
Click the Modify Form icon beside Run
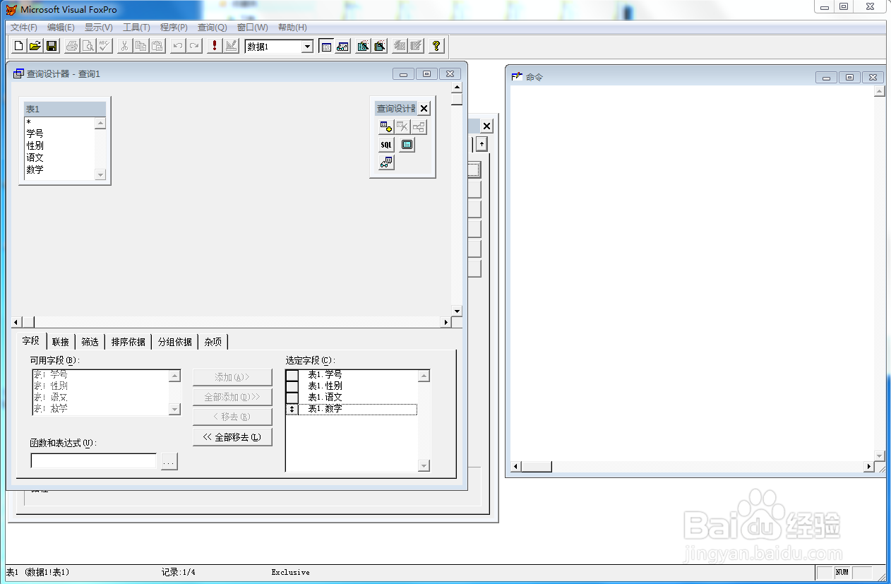pyautogui.click(x=231, y=46)
